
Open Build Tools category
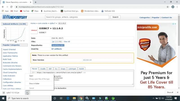coord(7,59)
